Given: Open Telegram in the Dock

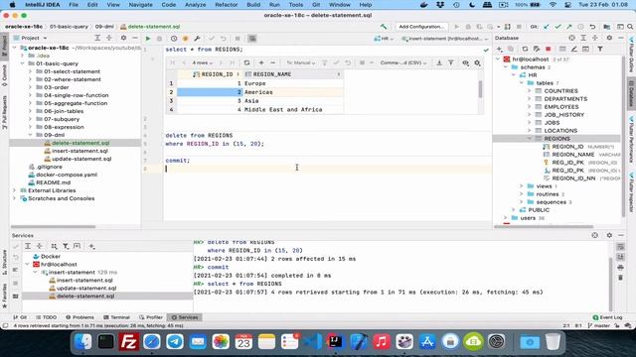Looking at the screenshot, I should pyautogui.click(x=175, y=342).
